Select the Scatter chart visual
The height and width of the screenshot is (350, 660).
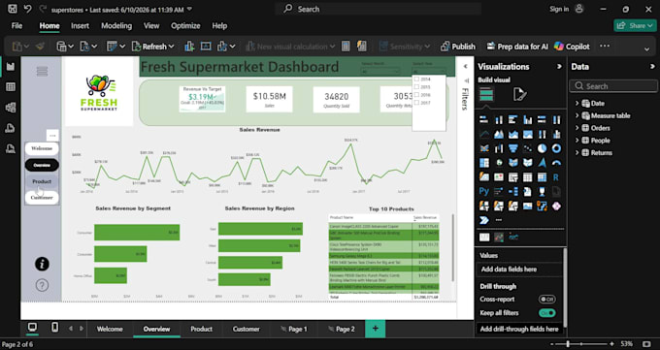tap(527, 148)
